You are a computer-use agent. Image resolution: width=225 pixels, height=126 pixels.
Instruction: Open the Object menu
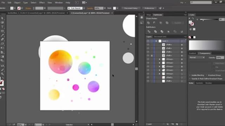click(17, 2)
